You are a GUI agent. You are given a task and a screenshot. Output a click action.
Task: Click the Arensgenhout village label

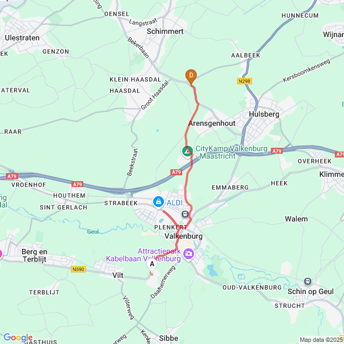(212, 124)
